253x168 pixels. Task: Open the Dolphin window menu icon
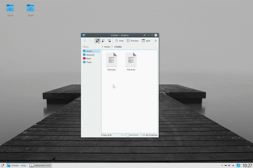tap(84, 35)
